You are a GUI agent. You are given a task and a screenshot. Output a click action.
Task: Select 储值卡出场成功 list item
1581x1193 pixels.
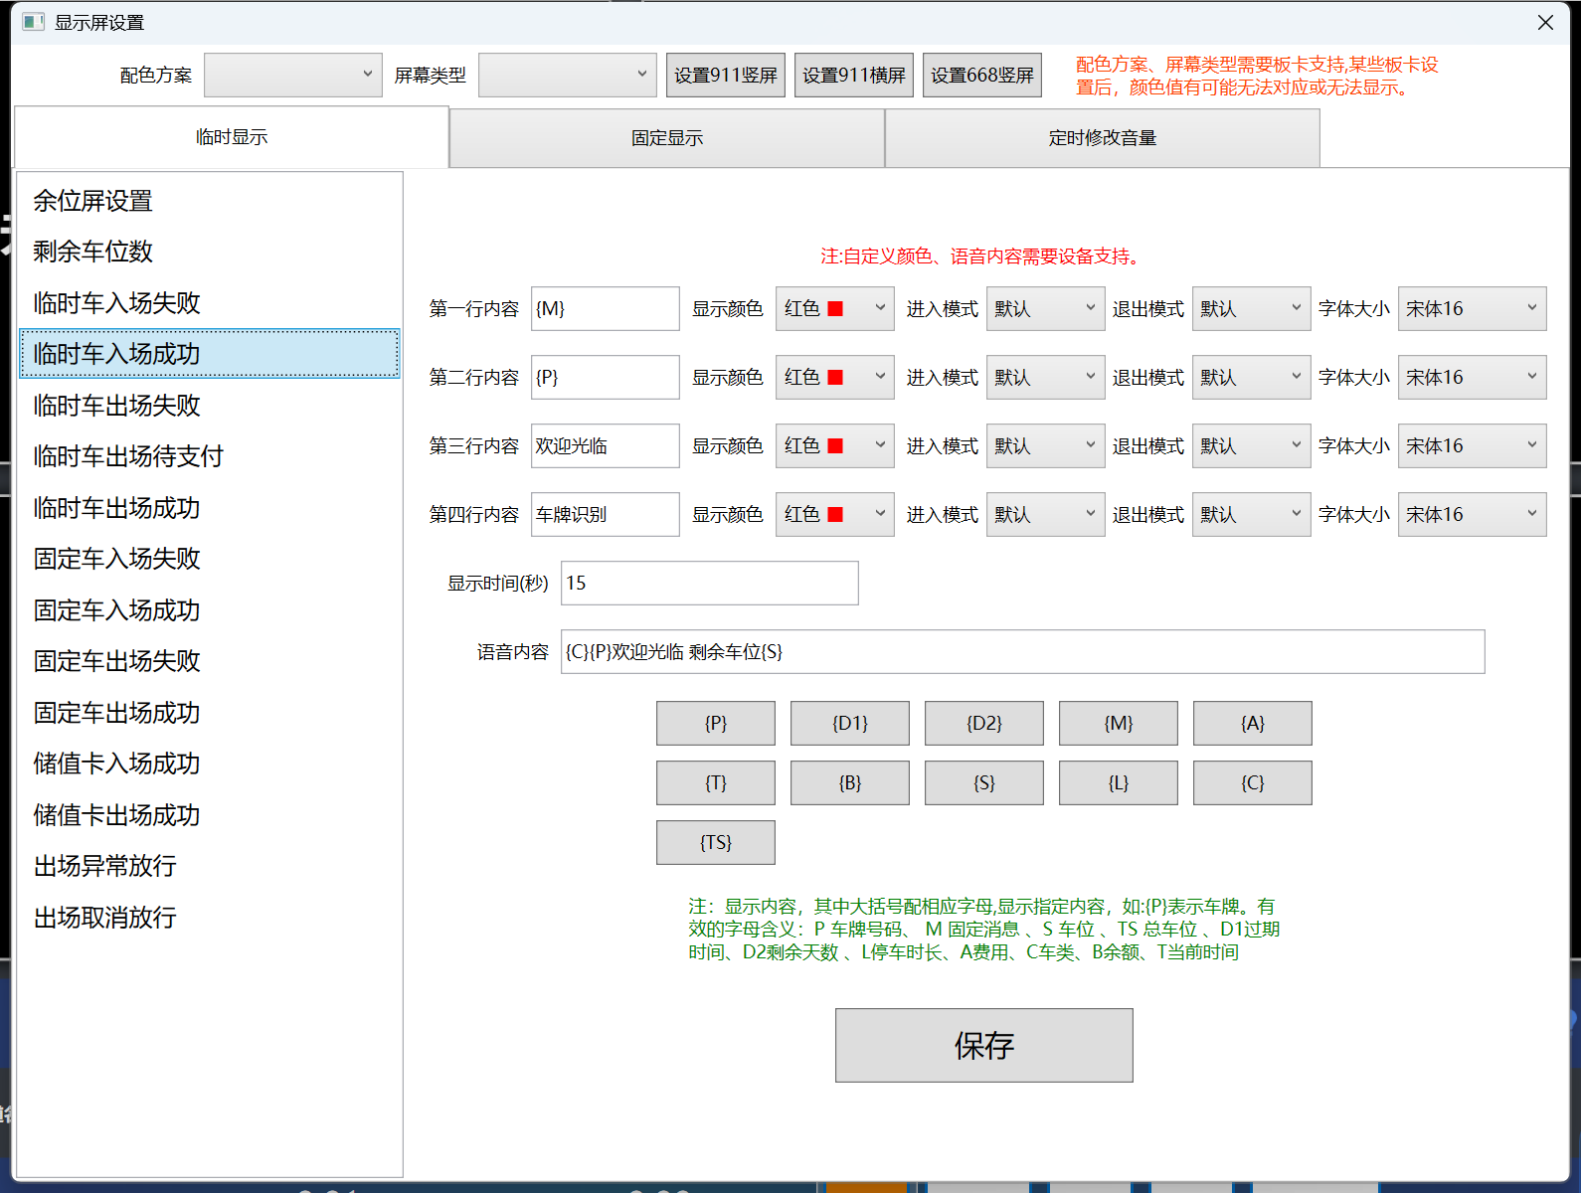[210, 815]
